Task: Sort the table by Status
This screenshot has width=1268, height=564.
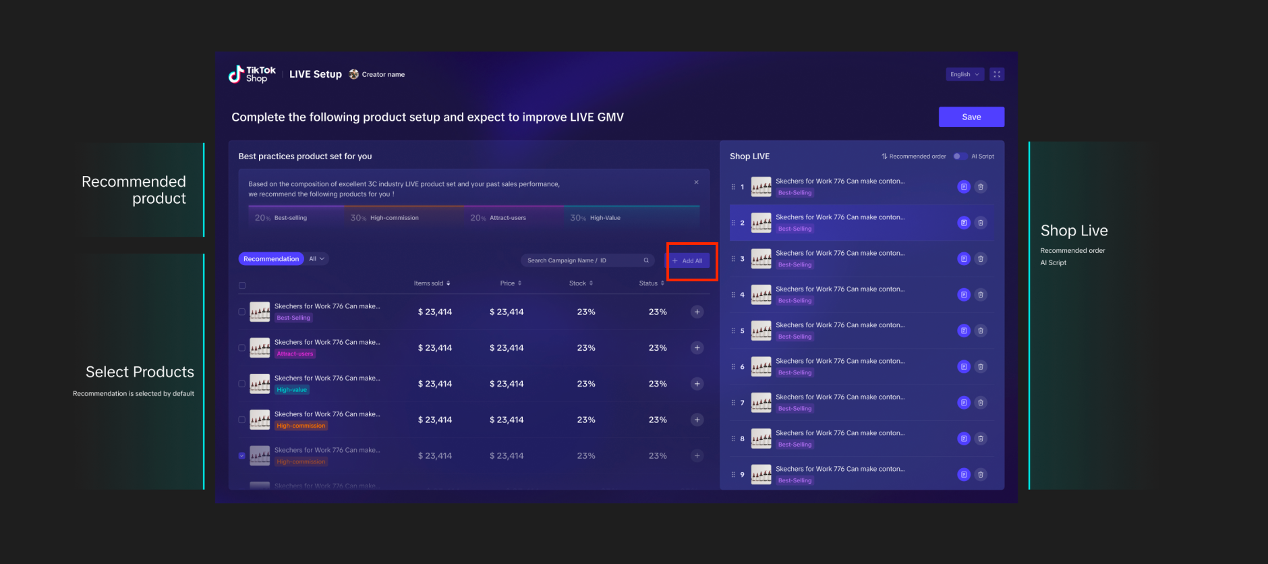Action: click(652, 283)
